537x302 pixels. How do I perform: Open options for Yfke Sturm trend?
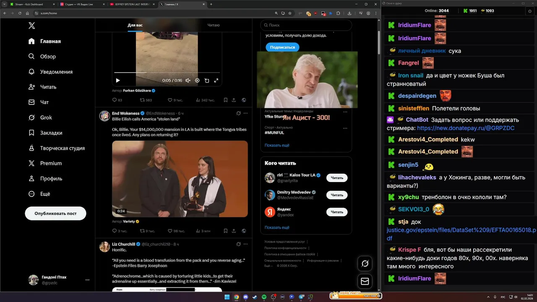pos(345,112)
